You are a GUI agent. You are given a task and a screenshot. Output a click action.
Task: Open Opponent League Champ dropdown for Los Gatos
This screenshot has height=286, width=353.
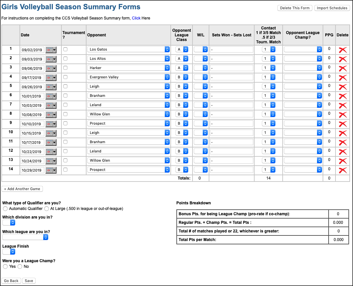(x=303, y=49)
